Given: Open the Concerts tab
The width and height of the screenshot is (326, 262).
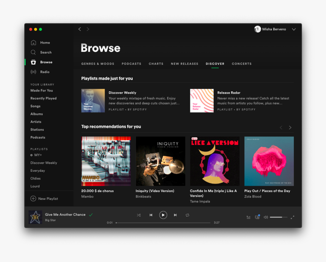Looking at the screenshot, I should coord(241,64).
